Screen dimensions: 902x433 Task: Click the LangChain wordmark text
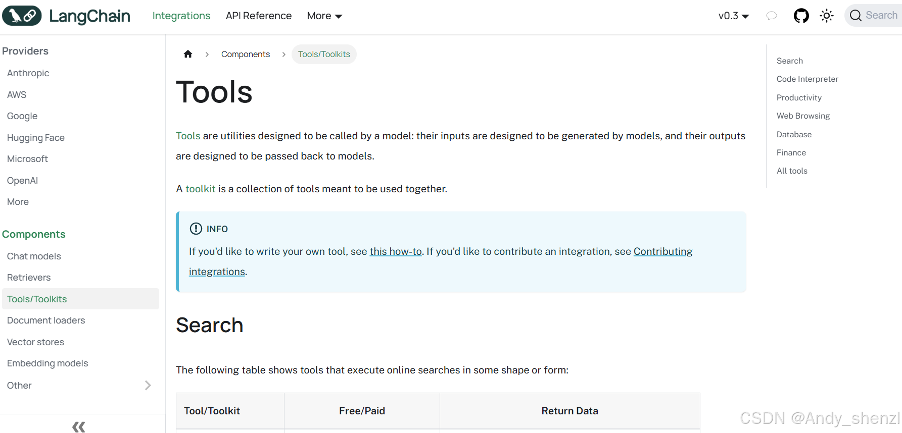click(x=89, y=16)
